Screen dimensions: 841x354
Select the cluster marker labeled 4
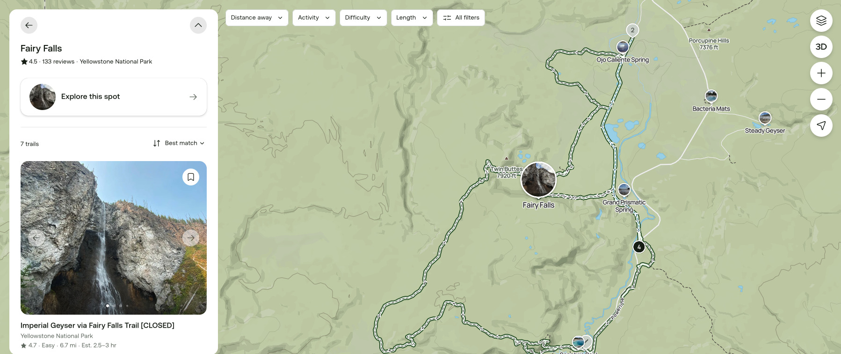639,247
